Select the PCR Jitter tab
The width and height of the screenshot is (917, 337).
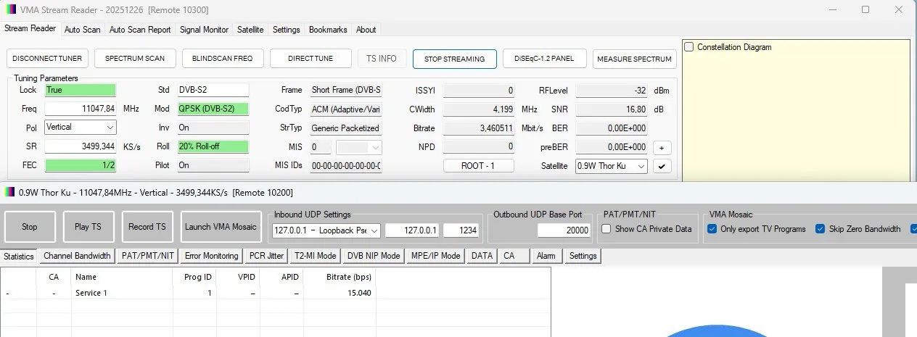266,256
